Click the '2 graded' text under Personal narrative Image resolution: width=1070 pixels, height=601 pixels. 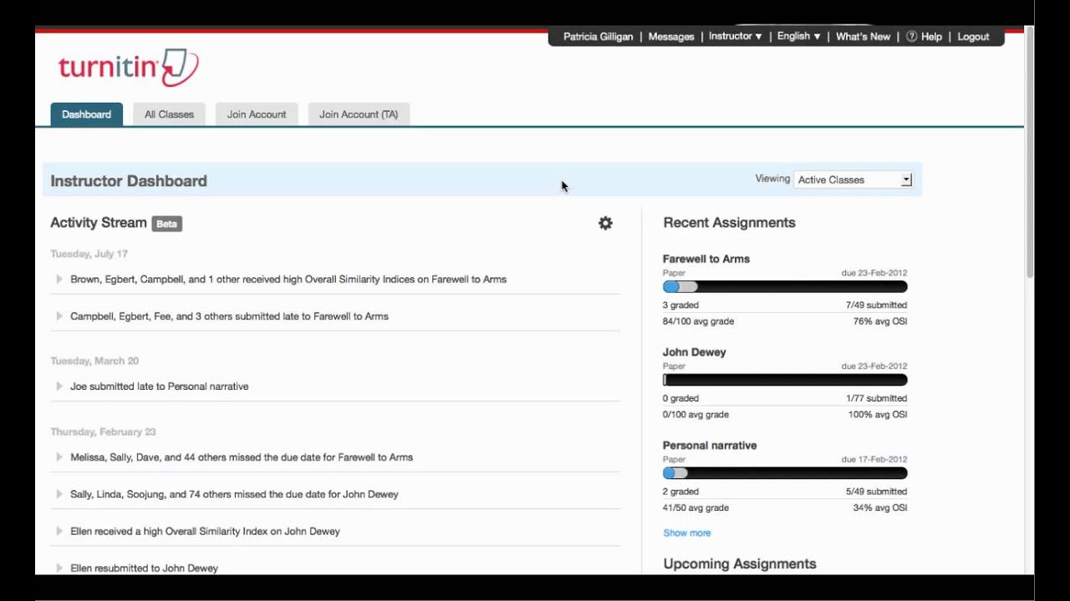(x=680, y=492)
